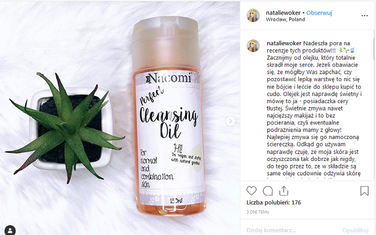The image size is (376, 235).
Task: Open nataliewoker username in post header
Action: point(283,13)
